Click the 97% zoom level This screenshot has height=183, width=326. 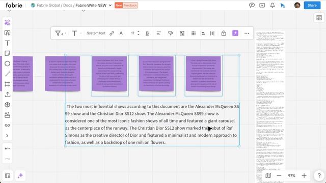coord(291,176)
